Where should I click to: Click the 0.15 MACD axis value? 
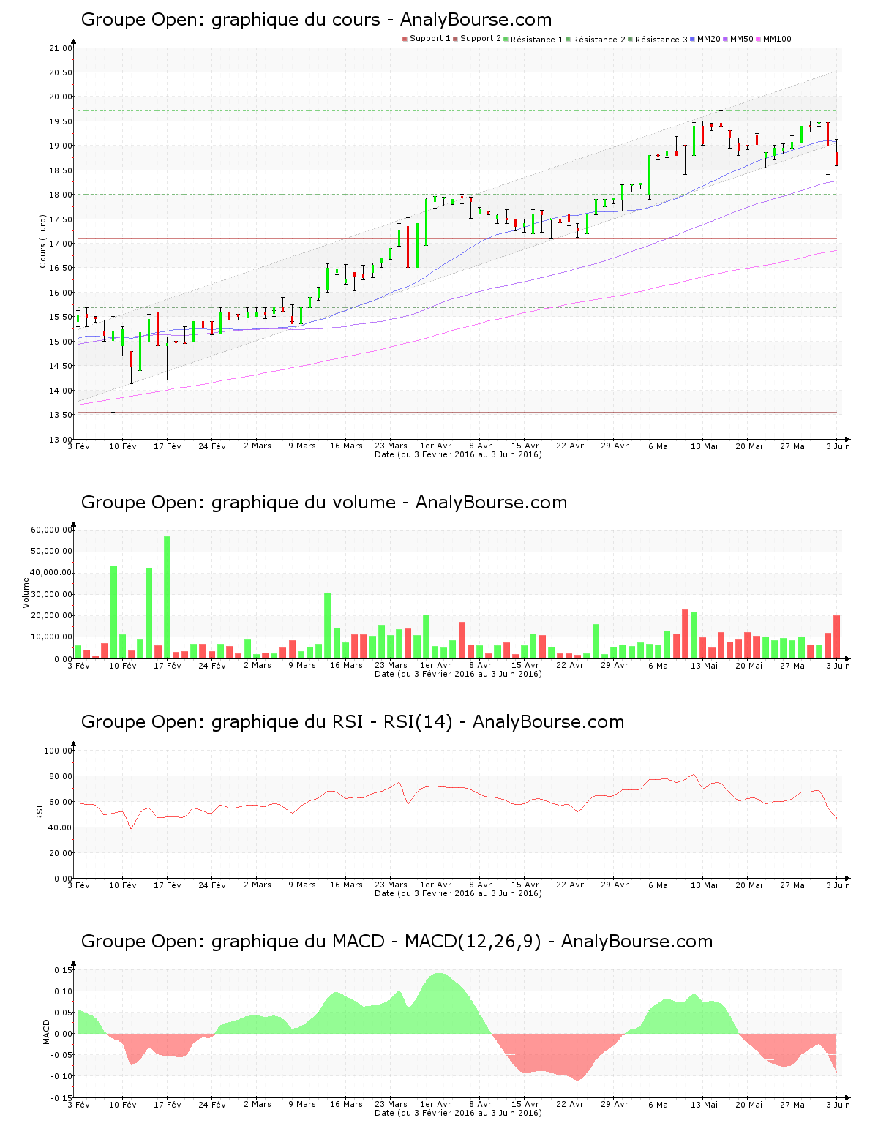pos(64,970)
